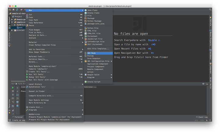Screen dimensions: 220x133
Task: Open the Event Log tool window
Action: coord(202,117)
